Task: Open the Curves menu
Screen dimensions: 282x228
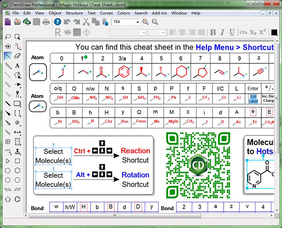Action: pos(106,13)
